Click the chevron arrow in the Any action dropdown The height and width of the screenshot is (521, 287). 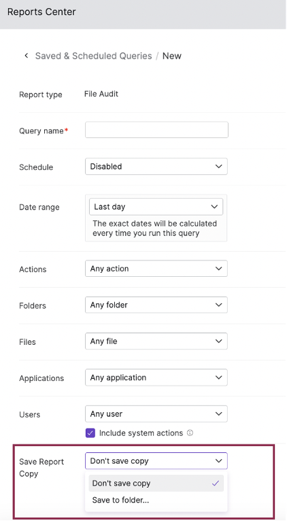coord(218,269)
